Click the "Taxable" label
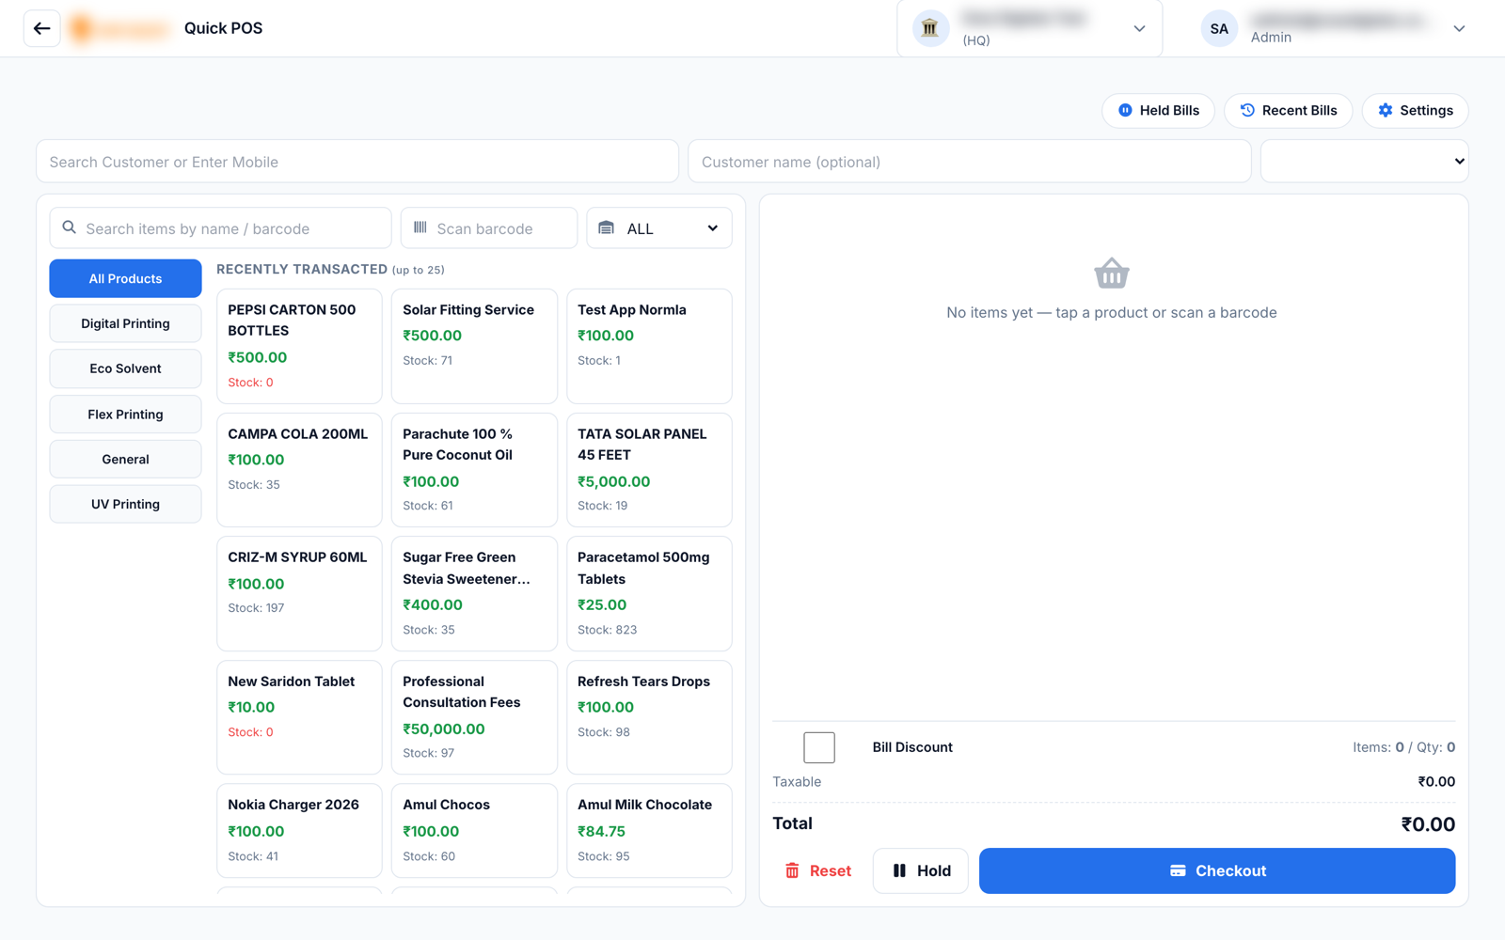This screenshot has height=940, width=1505. tap(797, 782)
